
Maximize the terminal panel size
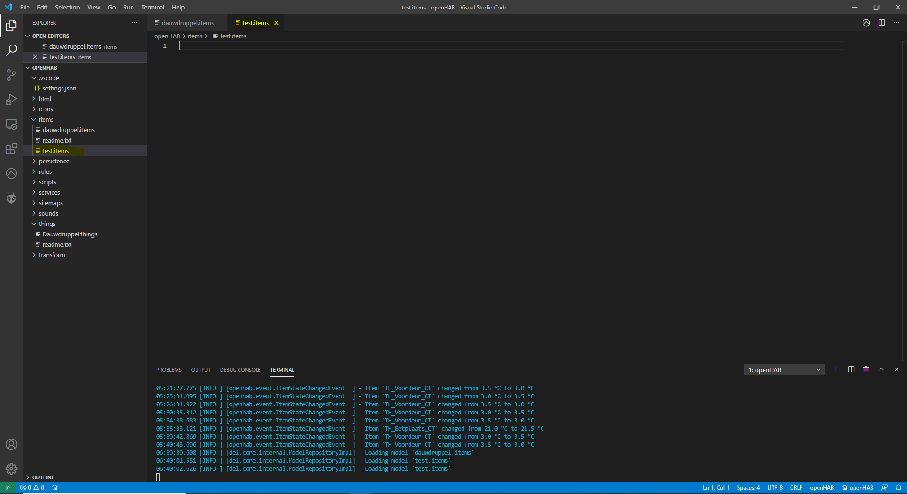click(x=881, y=369)
